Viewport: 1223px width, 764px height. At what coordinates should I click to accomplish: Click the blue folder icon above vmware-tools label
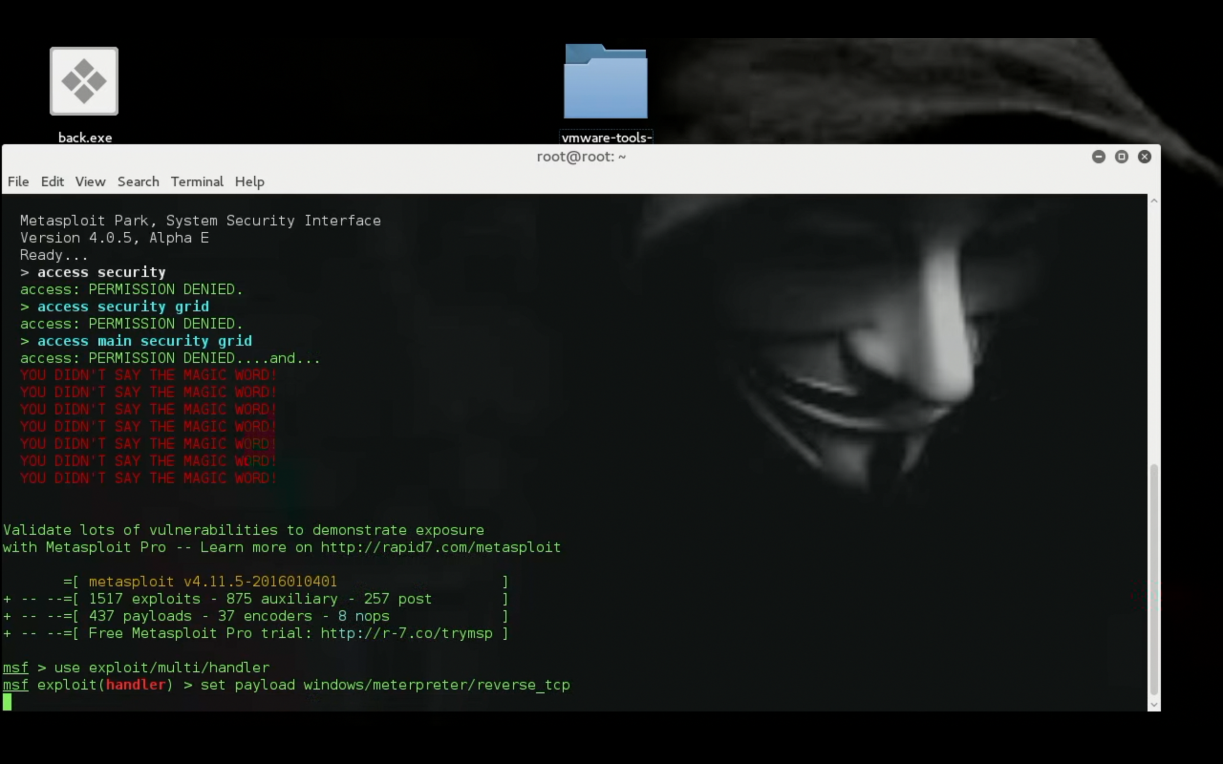[605, 80]
